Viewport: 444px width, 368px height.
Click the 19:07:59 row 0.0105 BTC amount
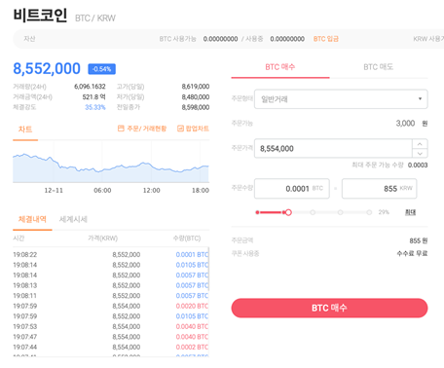(192, 316)
